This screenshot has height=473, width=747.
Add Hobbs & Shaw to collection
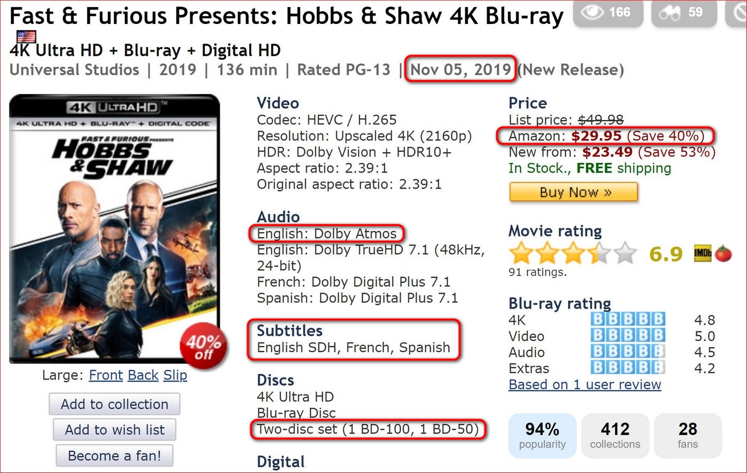pos(114,404)
